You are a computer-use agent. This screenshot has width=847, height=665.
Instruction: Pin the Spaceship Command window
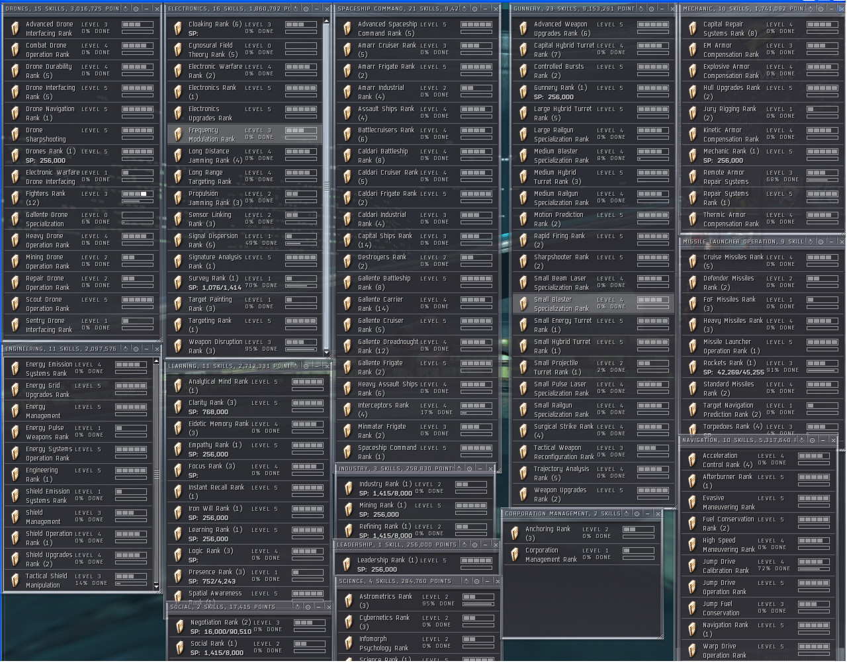474,9
